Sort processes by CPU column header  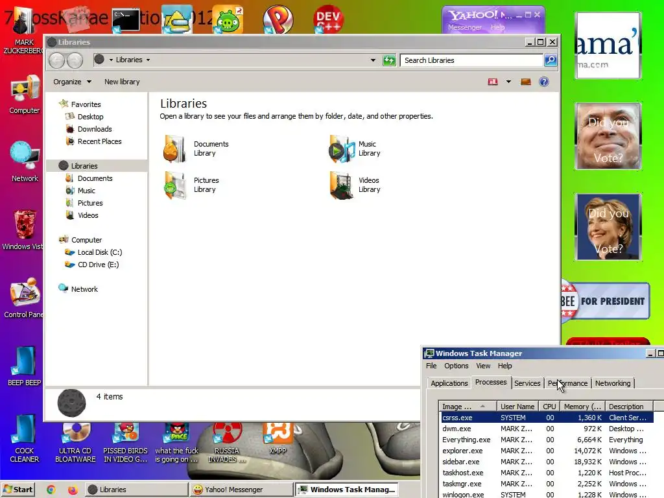click(549, 407)
